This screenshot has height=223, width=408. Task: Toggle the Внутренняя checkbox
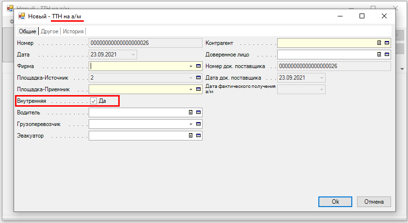(x=94, y=101)
